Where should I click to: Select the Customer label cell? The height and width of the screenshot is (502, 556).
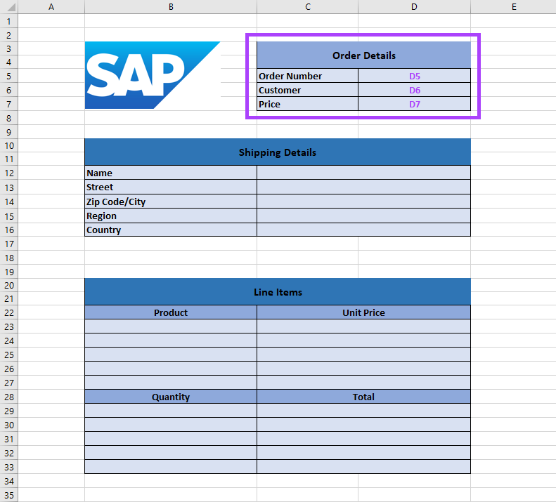pos(307,90)
